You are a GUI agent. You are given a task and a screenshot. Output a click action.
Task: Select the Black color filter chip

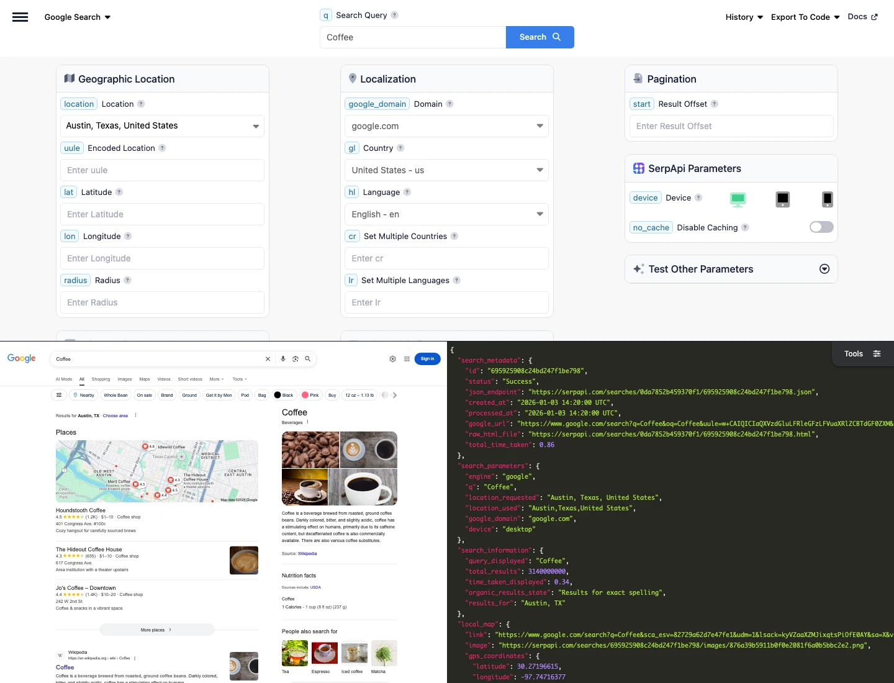pyautogui.click(x=284, y=395)
